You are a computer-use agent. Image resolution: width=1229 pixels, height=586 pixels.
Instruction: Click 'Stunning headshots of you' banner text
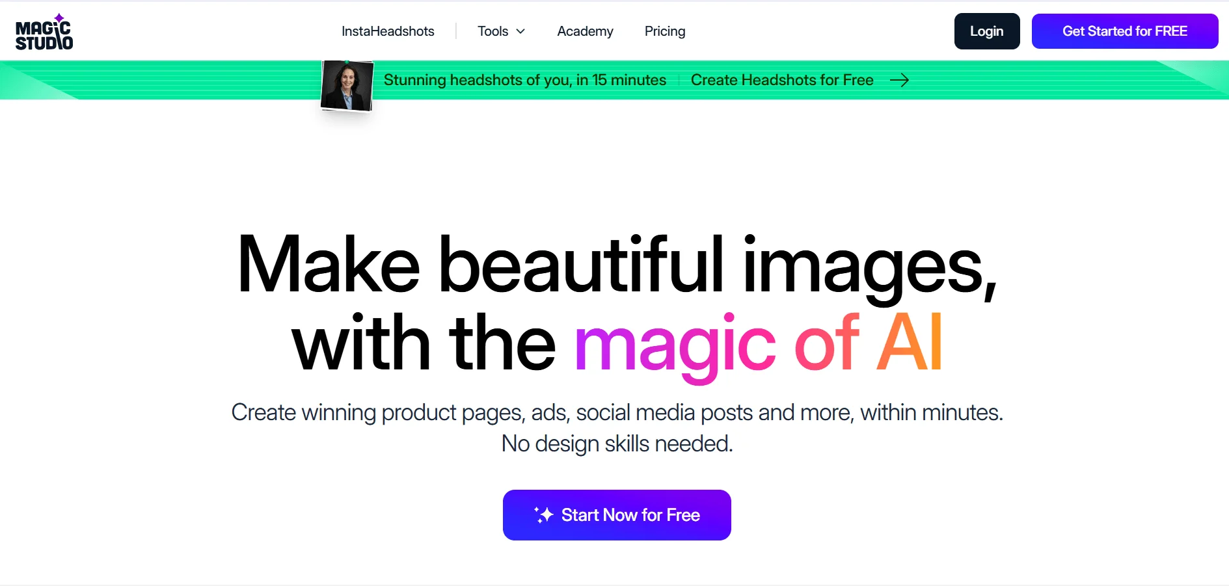click(524, 80)
